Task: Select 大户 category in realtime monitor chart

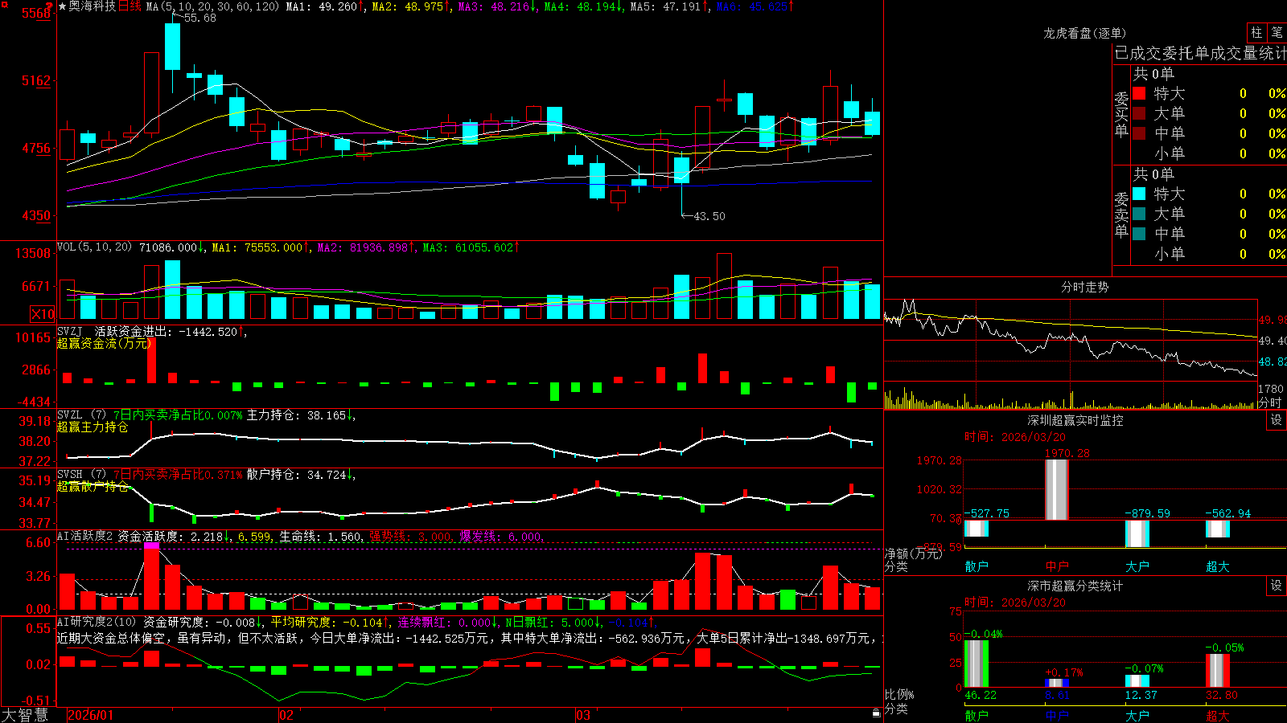Action: click(x=1137, y=566)
